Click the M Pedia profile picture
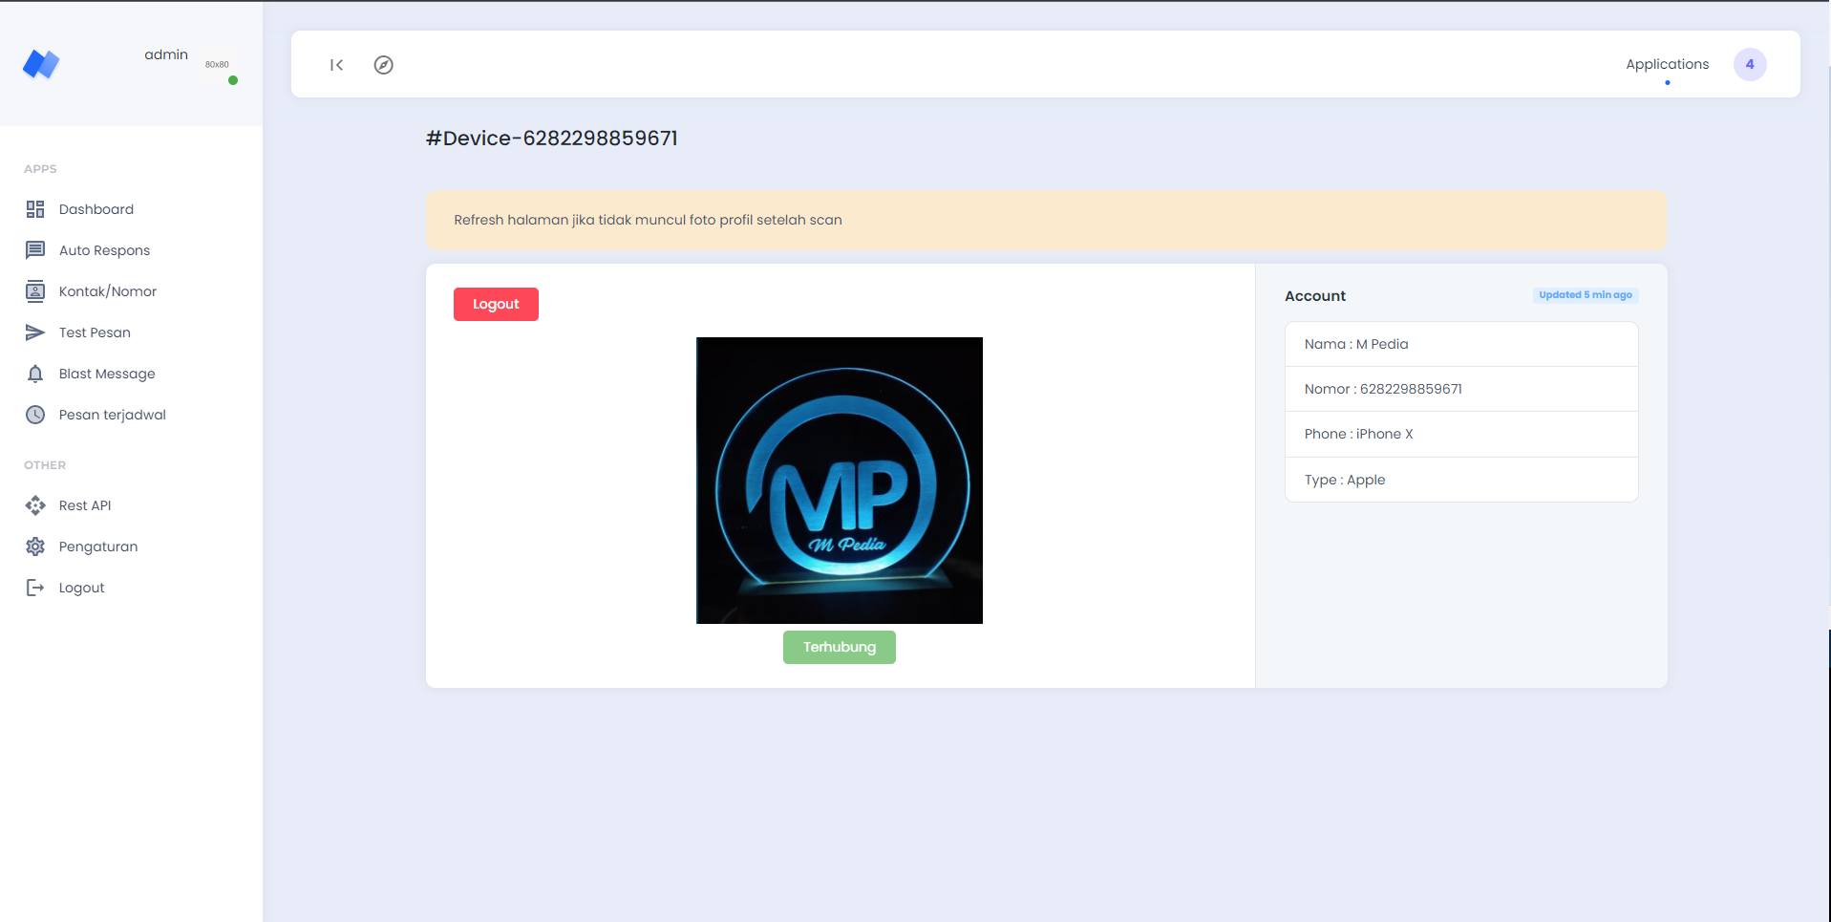Image resolution: width=1831 pixels, height=922 pixels. pos(839,480)
